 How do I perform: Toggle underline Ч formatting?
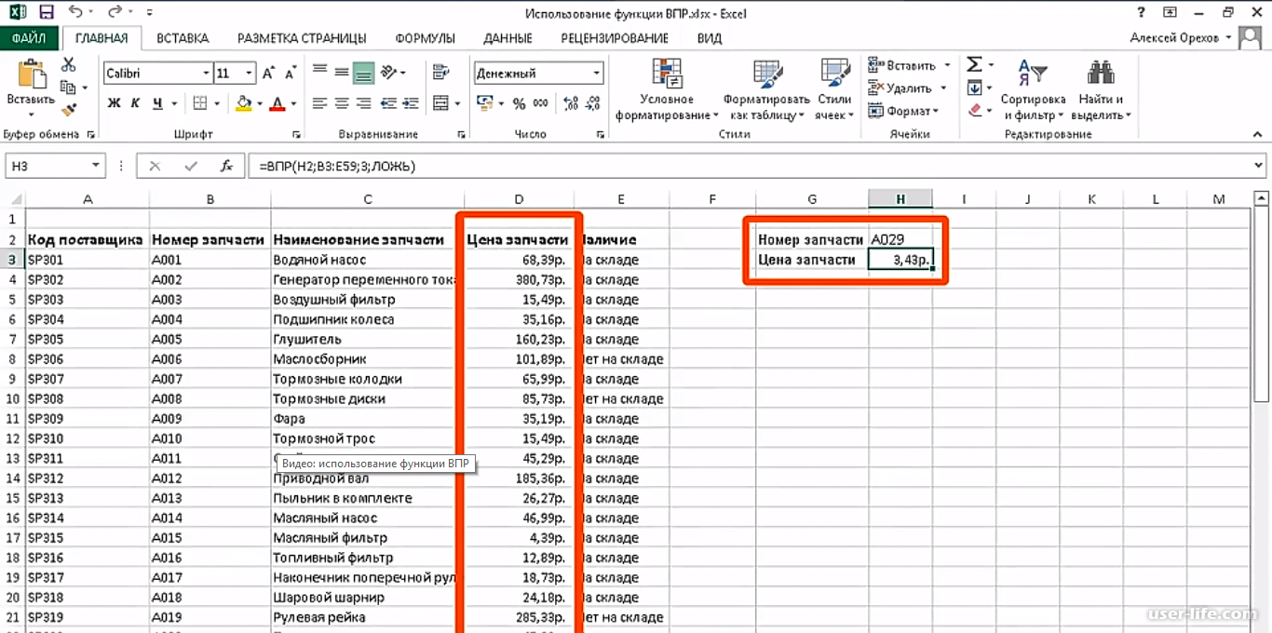click(157, 103)
